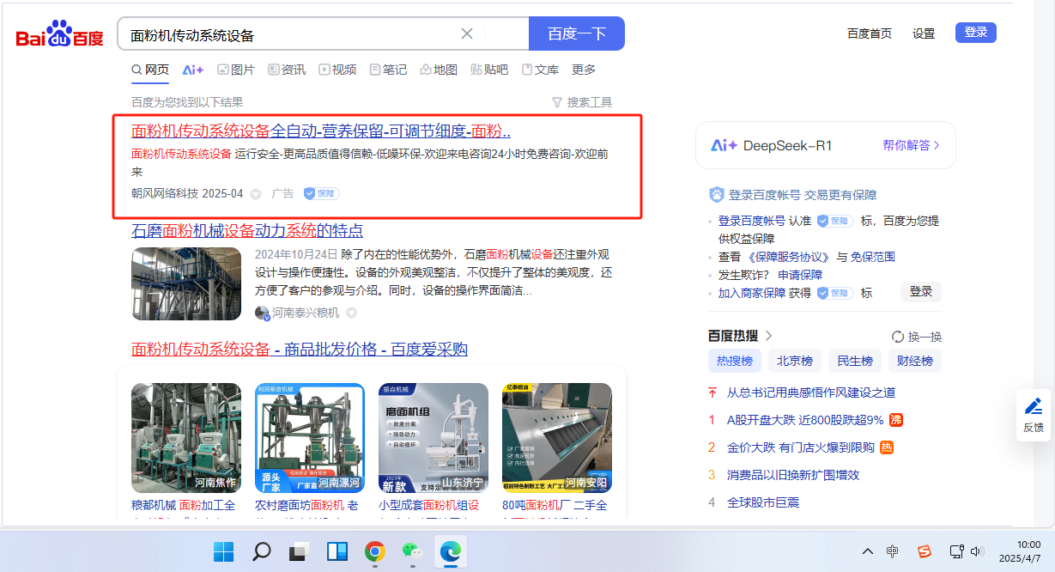Open 免保范围 link
1055x572 pixels.
(873, 257)
